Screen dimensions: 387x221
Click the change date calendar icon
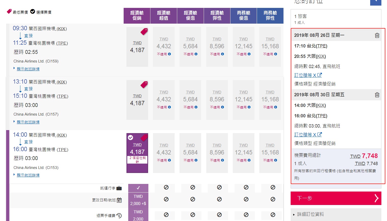(119, 200)
